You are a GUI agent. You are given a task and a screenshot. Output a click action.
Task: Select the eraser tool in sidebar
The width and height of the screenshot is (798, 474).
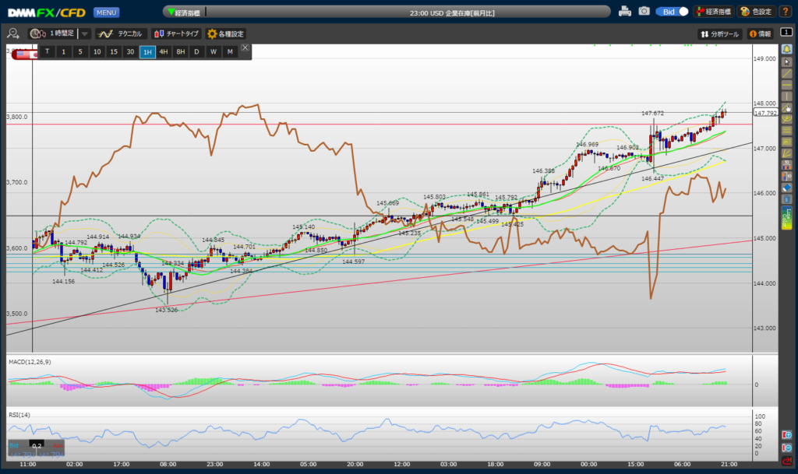pyautogui.click(x=786, y=188)
